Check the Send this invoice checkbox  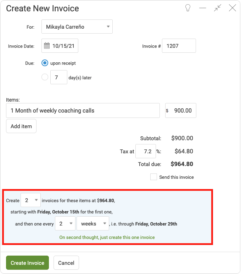coord(153,177)
